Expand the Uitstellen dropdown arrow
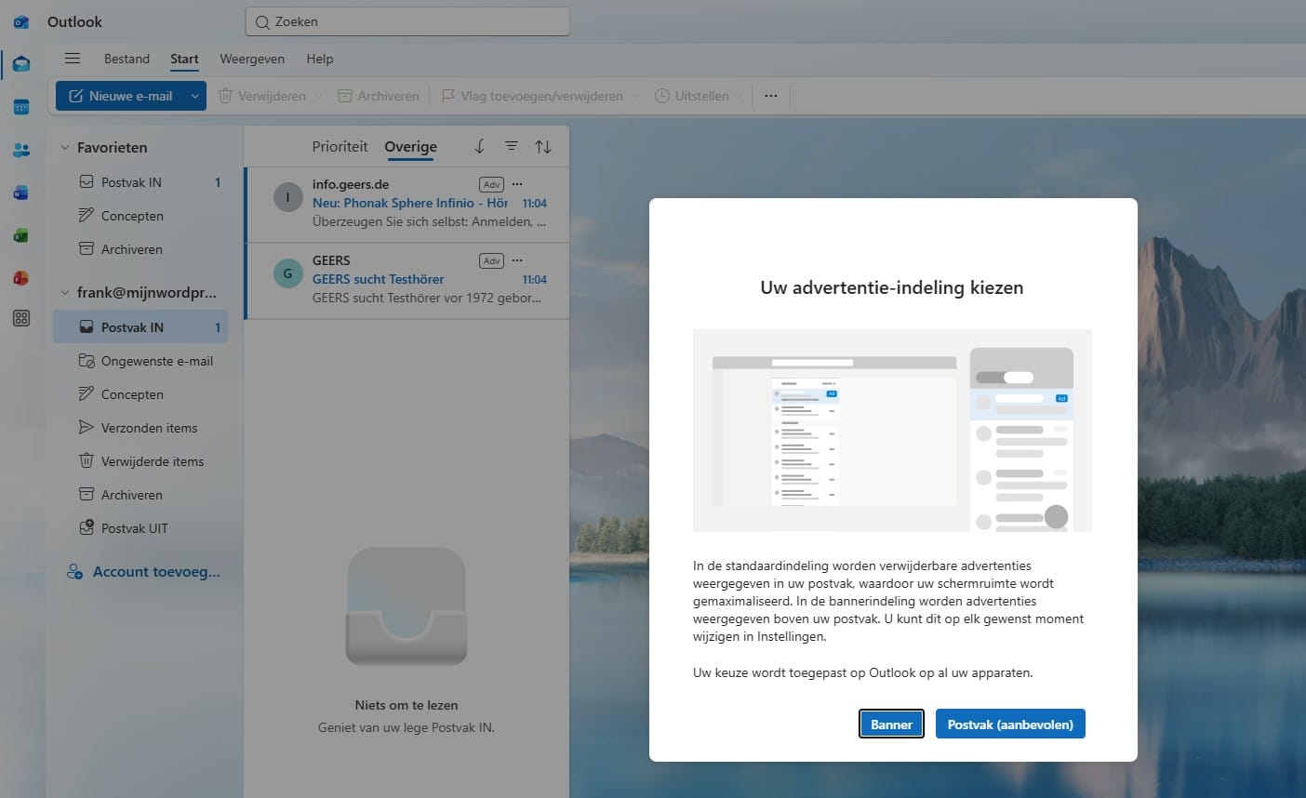The width and height of the screenshot is (1306, 798). point(739,96)
